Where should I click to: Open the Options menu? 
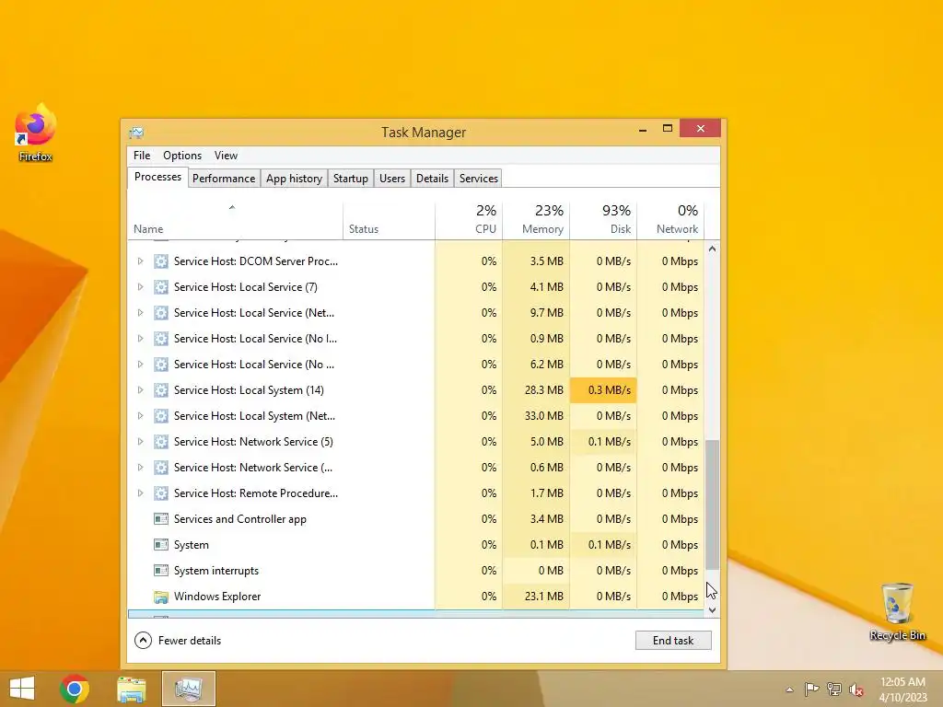tap(182, 156)
